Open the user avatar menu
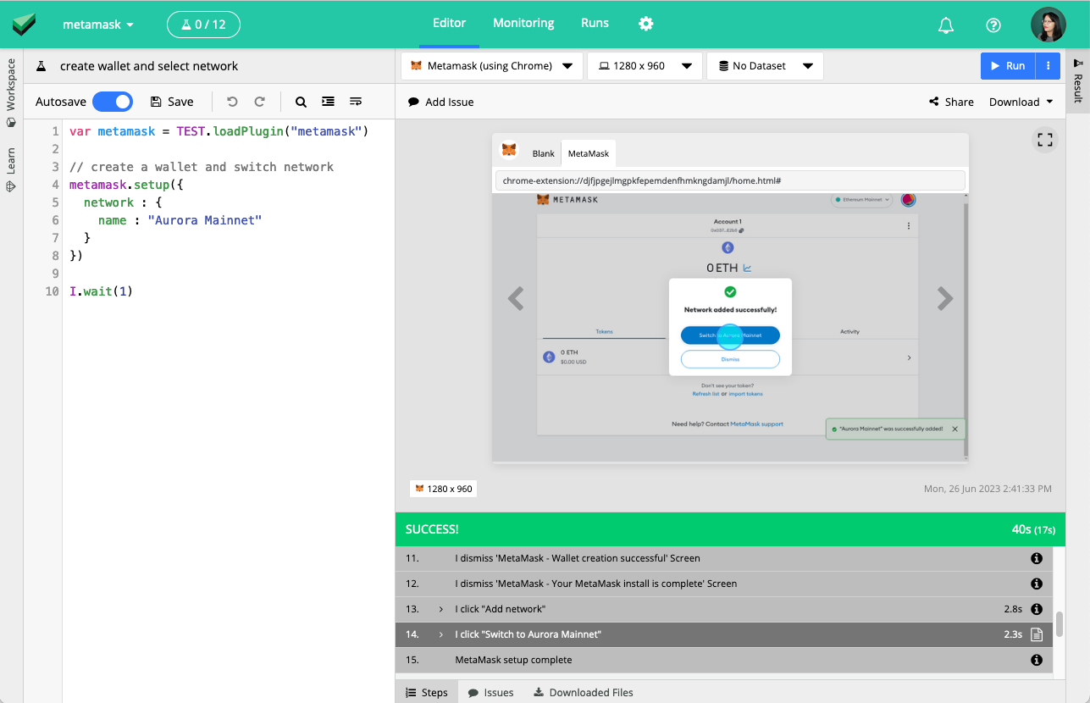 coord(1048,25)
